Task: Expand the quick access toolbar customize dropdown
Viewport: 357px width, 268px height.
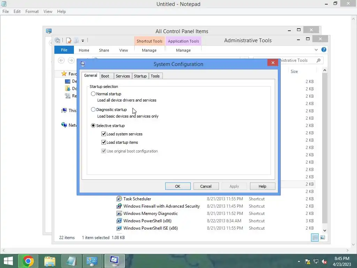Action: pos(83,41)
